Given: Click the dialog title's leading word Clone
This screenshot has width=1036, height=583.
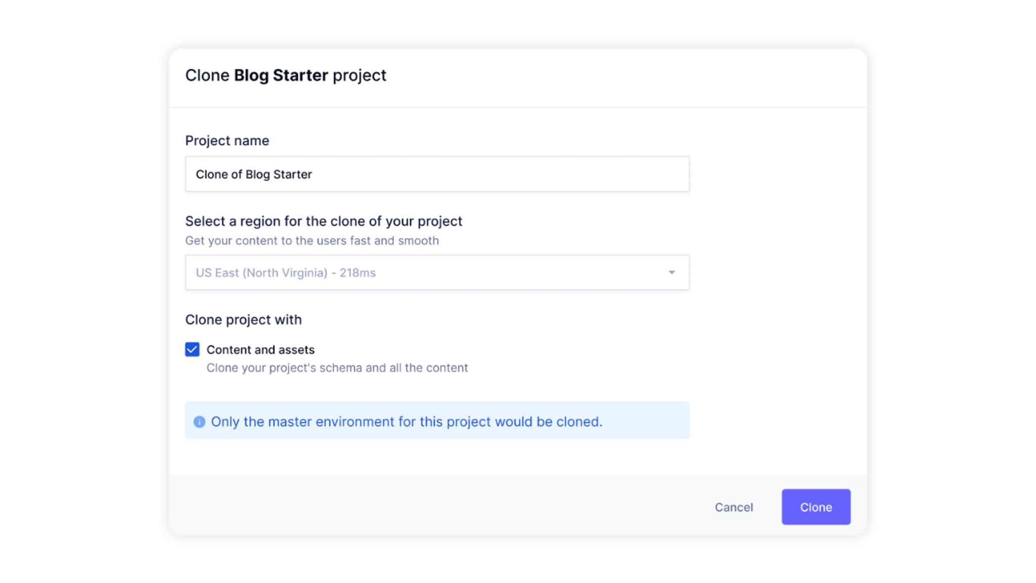Looking at the screenshot, I should point(207,75).
